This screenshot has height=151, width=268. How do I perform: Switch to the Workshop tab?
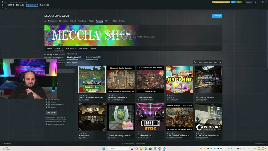[100, 21]
